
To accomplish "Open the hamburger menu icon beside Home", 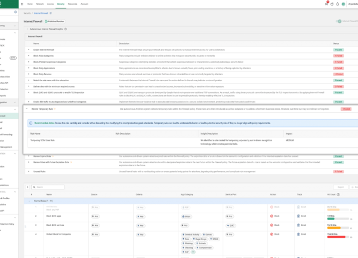I will click(x=22, y=4).
